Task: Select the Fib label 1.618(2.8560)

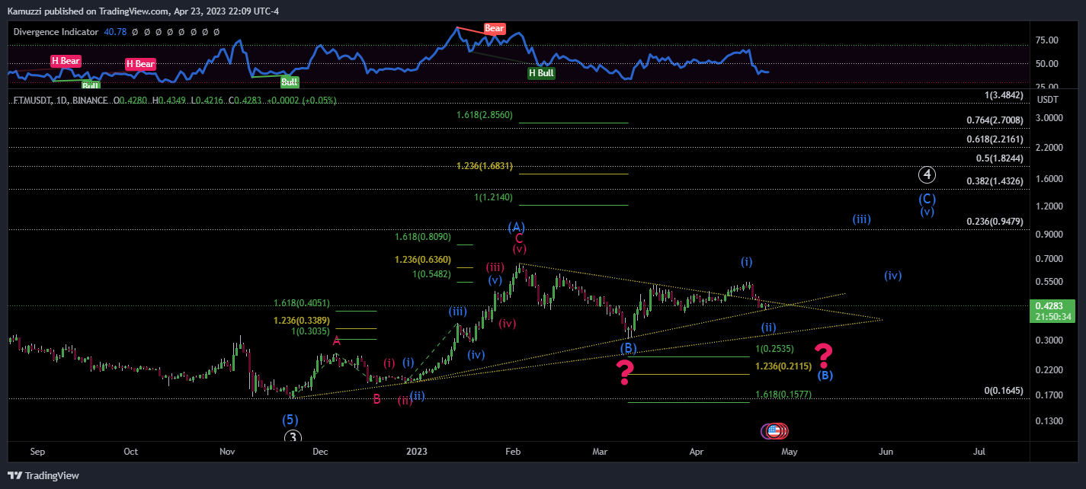Action: [485, 115]
